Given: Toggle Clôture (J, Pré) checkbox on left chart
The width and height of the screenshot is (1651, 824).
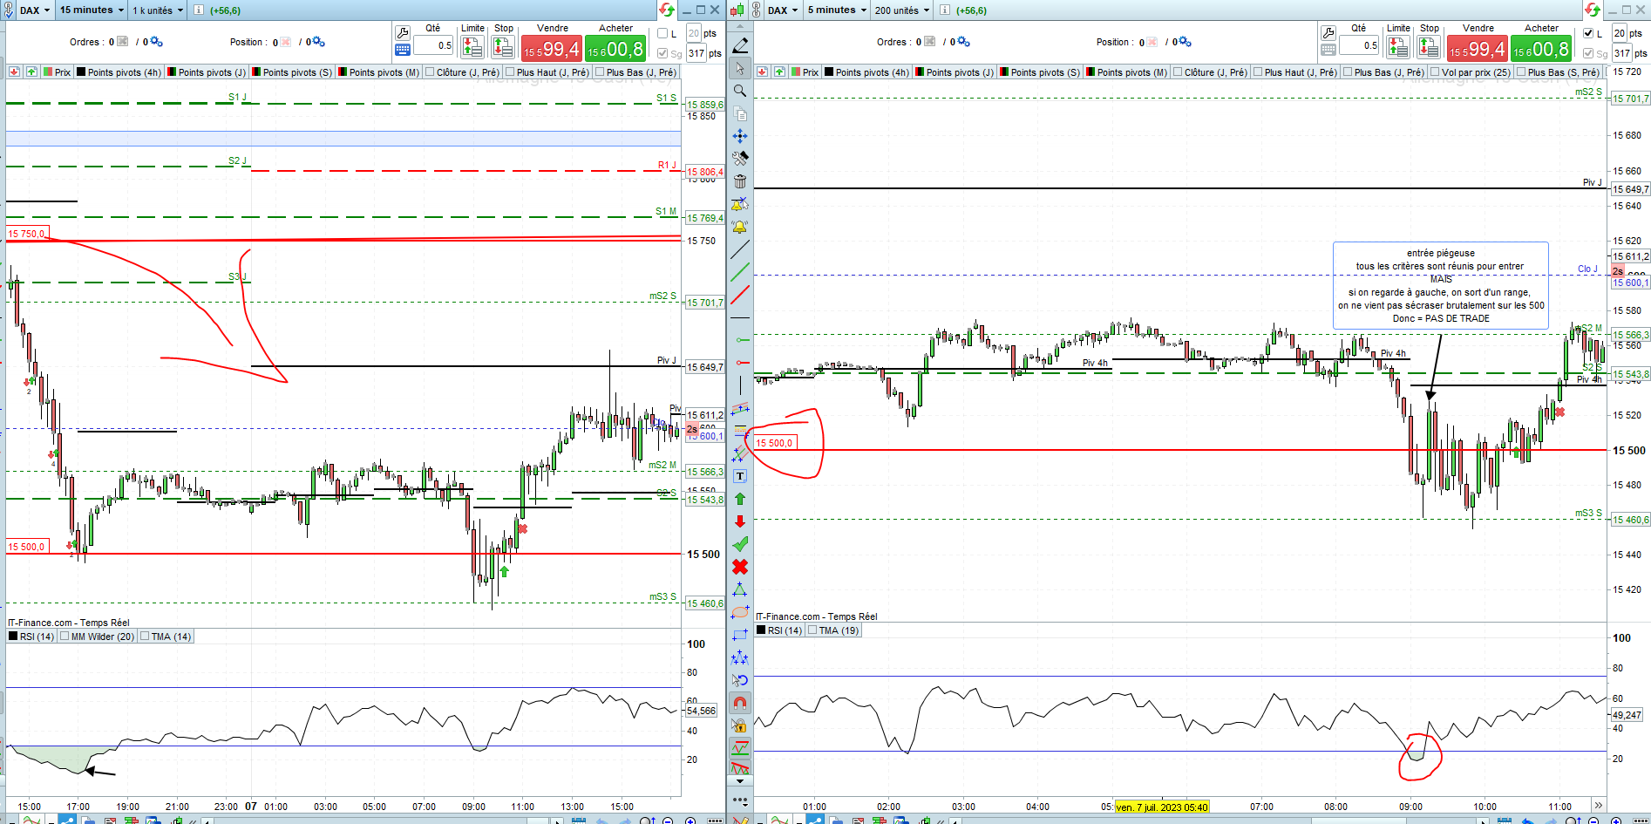Looking at the screenshot, I should (462, 72).
